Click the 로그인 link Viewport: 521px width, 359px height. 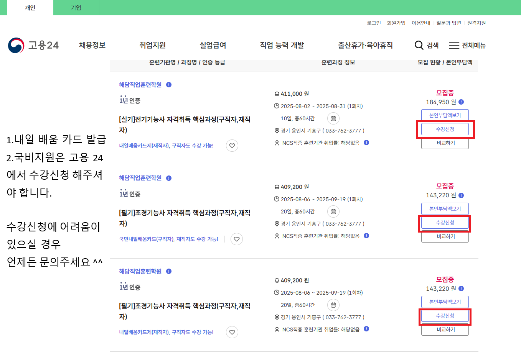(x=374, y=23)
